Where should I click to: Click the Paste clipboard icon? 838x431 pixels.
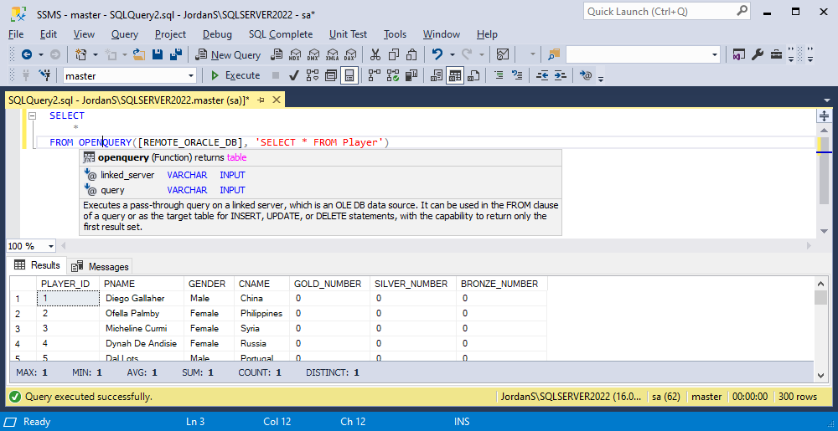pyautogui.click(x=411, y=54)
